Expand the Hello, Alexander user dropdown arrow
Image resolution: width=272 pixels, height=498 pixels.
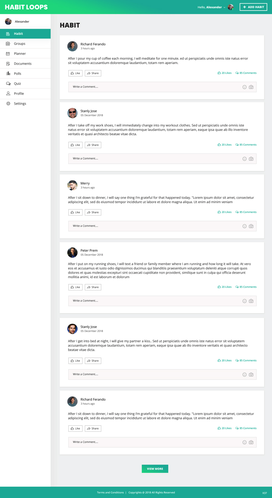[225, 7]
